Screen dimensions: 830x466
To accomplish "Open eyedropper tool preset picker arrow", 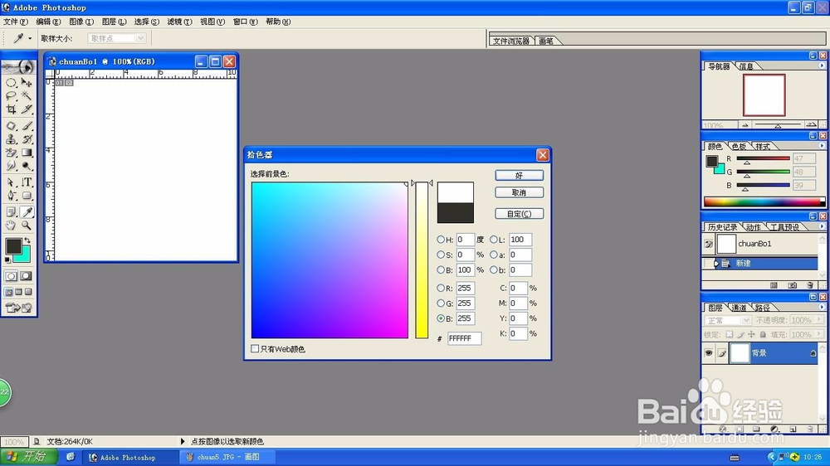I will tap(30, 38).
